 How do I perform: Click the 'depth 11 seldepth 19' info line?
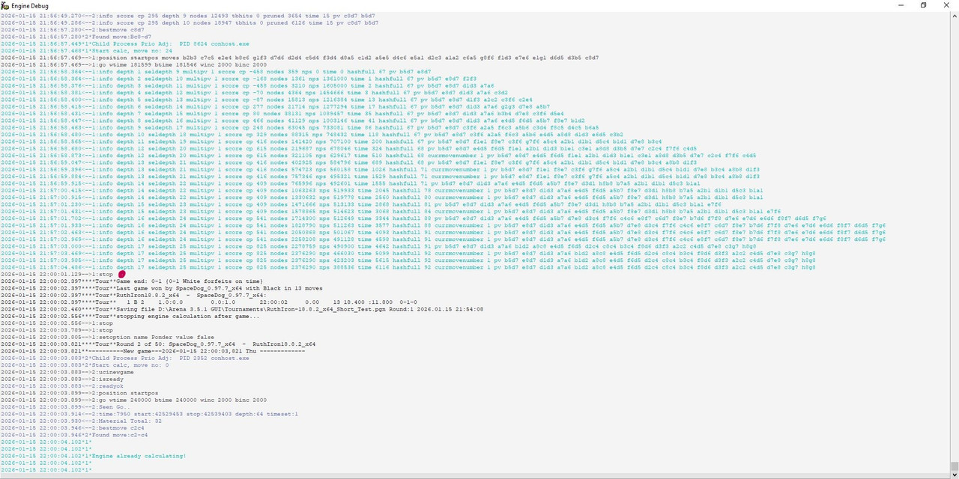(331, 141)
